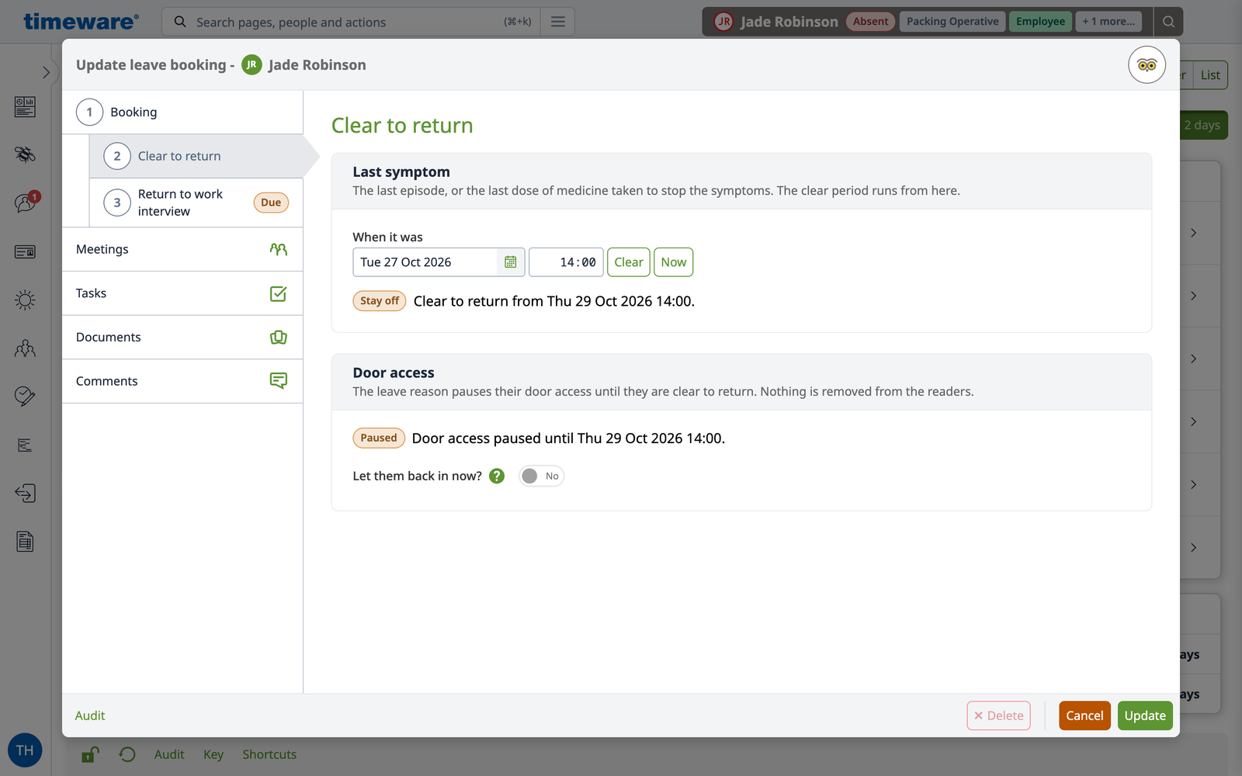Screen dimensions: 1242x776
Task: Select the Booking step
Action: 182,113
